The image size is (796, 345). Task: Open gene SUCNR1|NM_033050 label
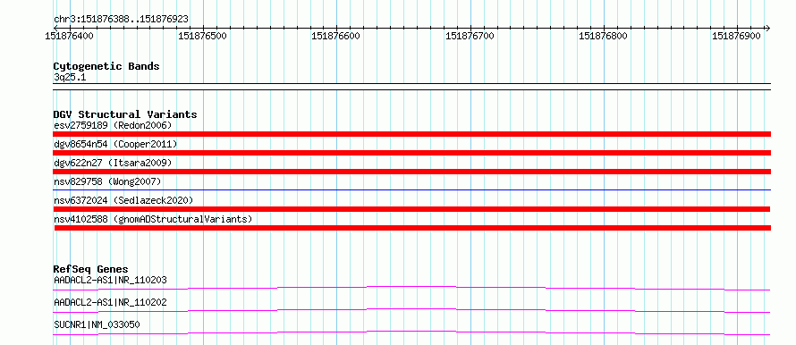point(97,324)
